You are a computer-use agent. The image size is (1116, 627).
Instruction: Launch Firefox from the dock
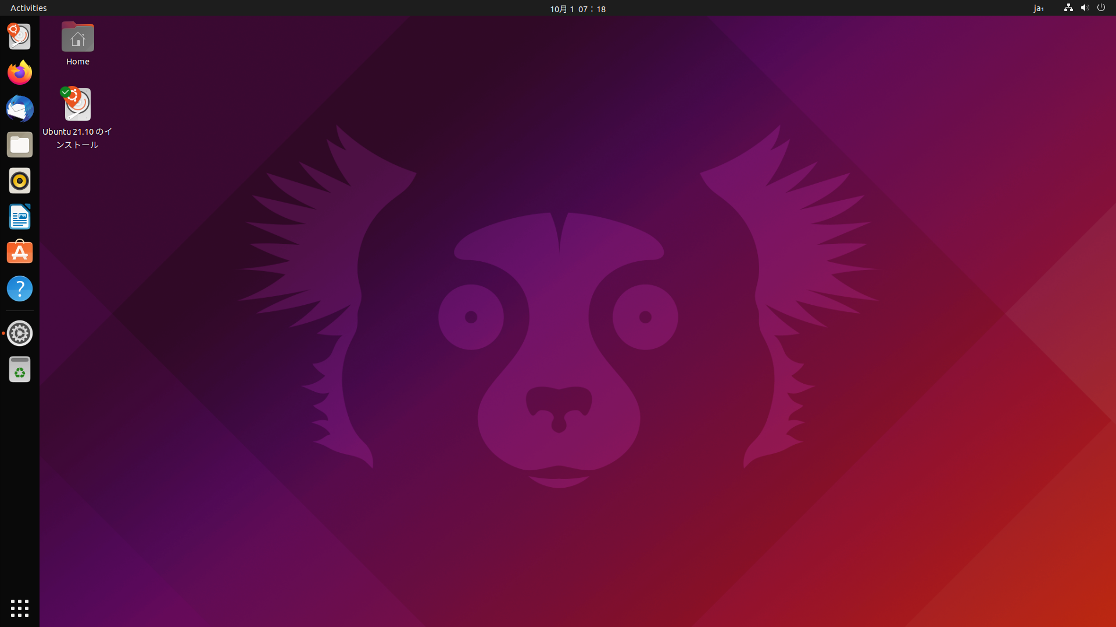click(x=20, y=73)
